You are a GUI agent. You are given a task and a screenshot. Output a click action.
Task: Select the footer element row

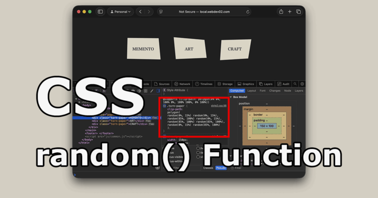(x=99, y=133)
